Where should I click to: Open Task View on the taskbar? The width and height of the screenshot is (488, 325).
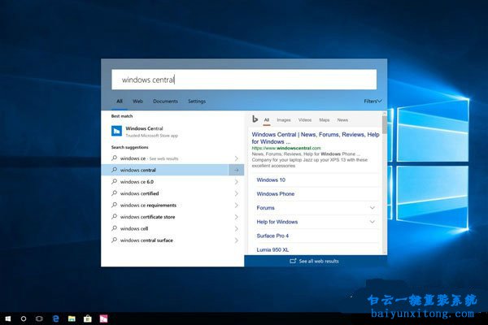coord(39,318)
